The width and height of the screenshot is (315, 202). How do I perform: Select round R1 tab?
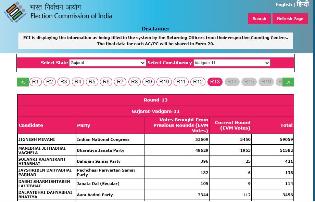tap(36, 82)
